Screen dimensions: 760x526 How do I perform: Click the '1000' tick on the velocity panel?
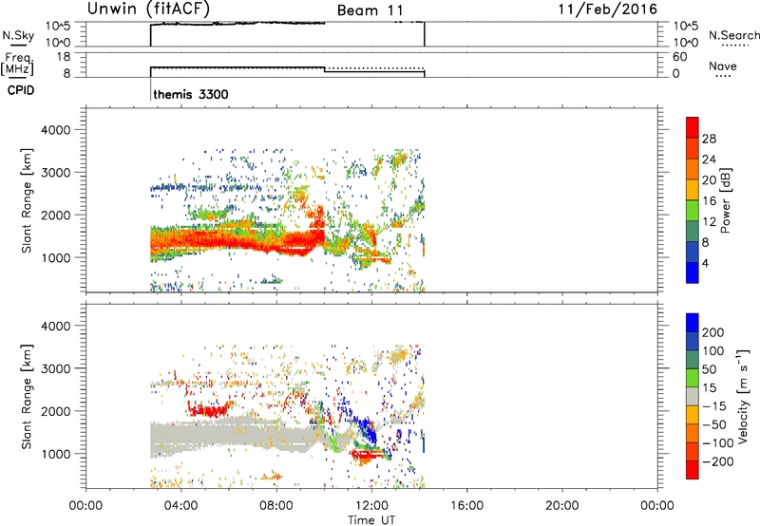click(55, 454)
